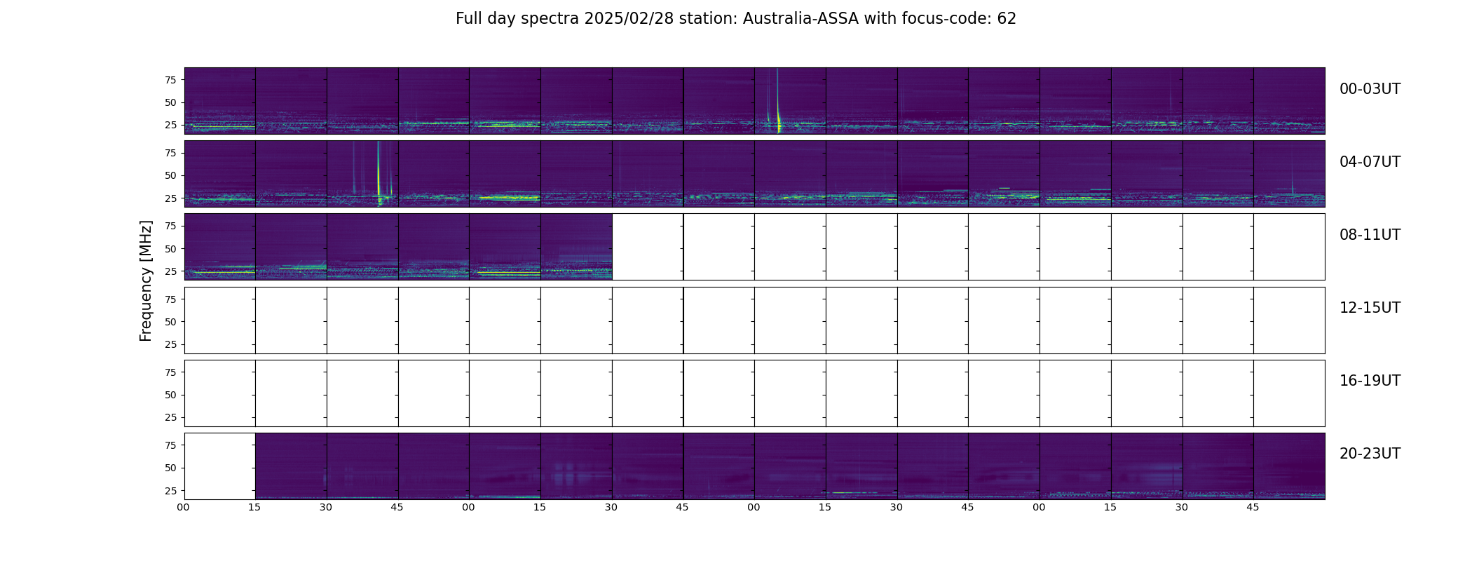The image size is (1472, 561).
Task: Select the 00-03UT row label
Action: 1370,89
